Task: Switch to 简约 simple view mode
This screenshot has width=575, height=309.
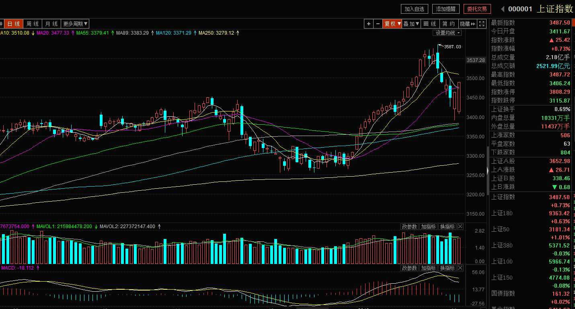Action: coord(449,24)
